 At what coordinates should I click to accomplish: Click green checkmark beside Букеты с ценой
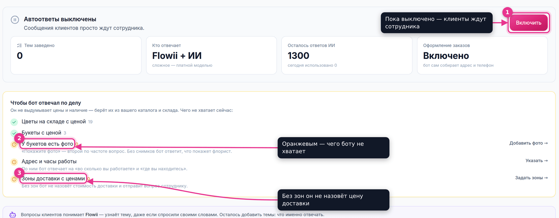(x=13, y=133)
